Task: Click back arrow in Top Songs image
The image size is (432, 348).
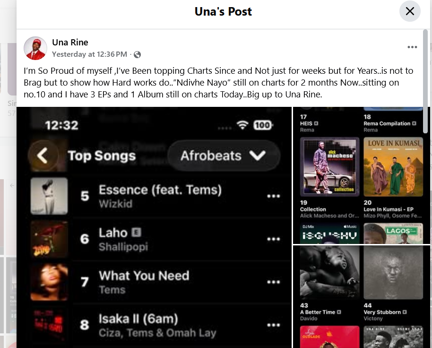Action: 43,156
